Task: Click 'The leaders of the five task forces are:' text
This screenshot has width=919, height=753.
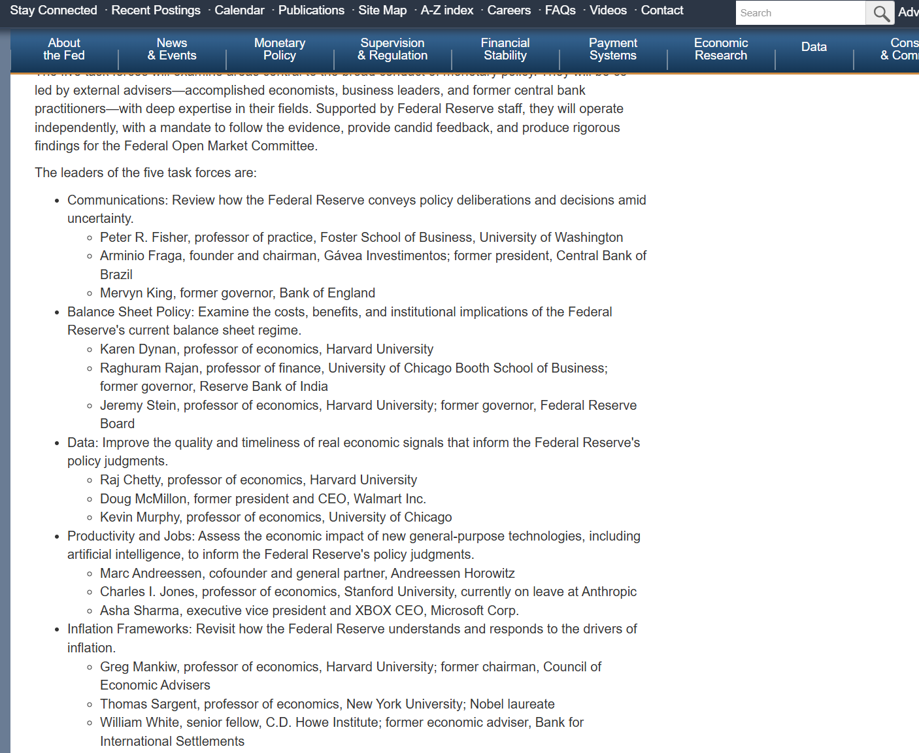Action: coord(146,173)
